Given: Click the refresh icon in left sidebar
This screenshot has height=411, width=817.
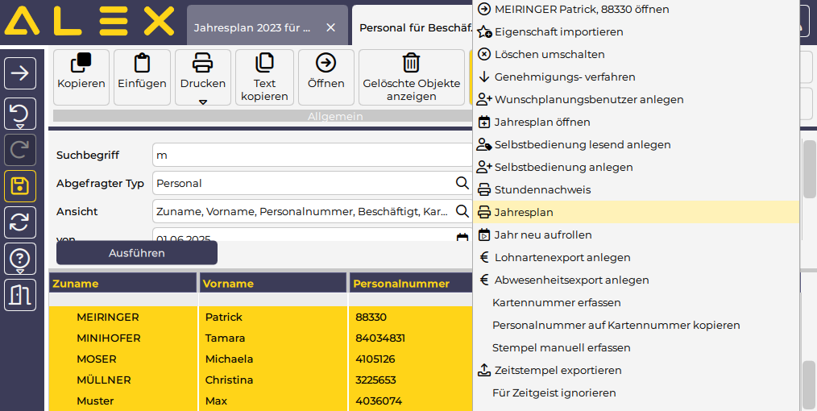Looking at the screenshot, I should pyautogui.click(x=20, y=222).
